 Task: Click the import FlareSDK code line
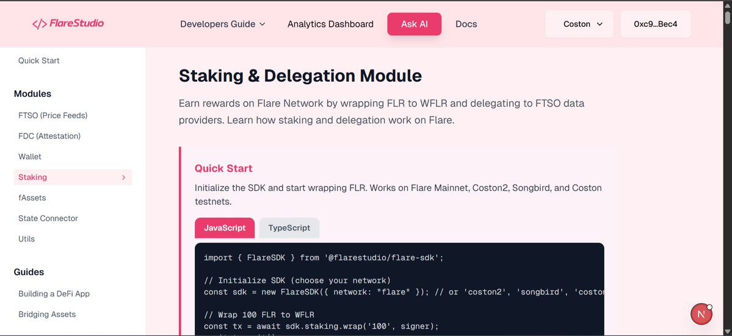click(324, 257)
